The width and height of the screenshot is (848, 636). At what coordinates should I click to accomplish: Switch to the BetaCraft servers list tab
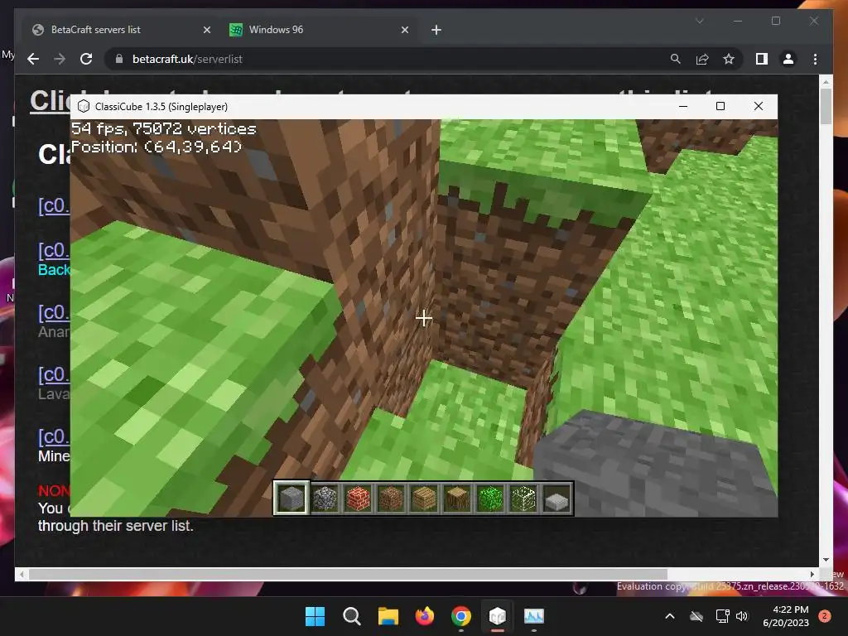click(122, 30)
